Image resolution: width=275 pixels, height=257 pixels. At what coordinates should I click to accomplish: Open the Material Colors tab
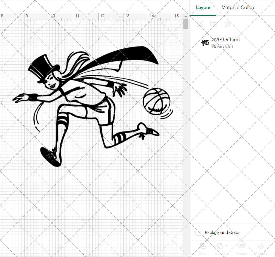click(238, 7)
